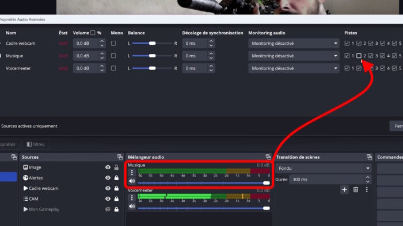
Task: Open Monitoring audio dropdown for Cadre webcam
Action: [294, 43]
